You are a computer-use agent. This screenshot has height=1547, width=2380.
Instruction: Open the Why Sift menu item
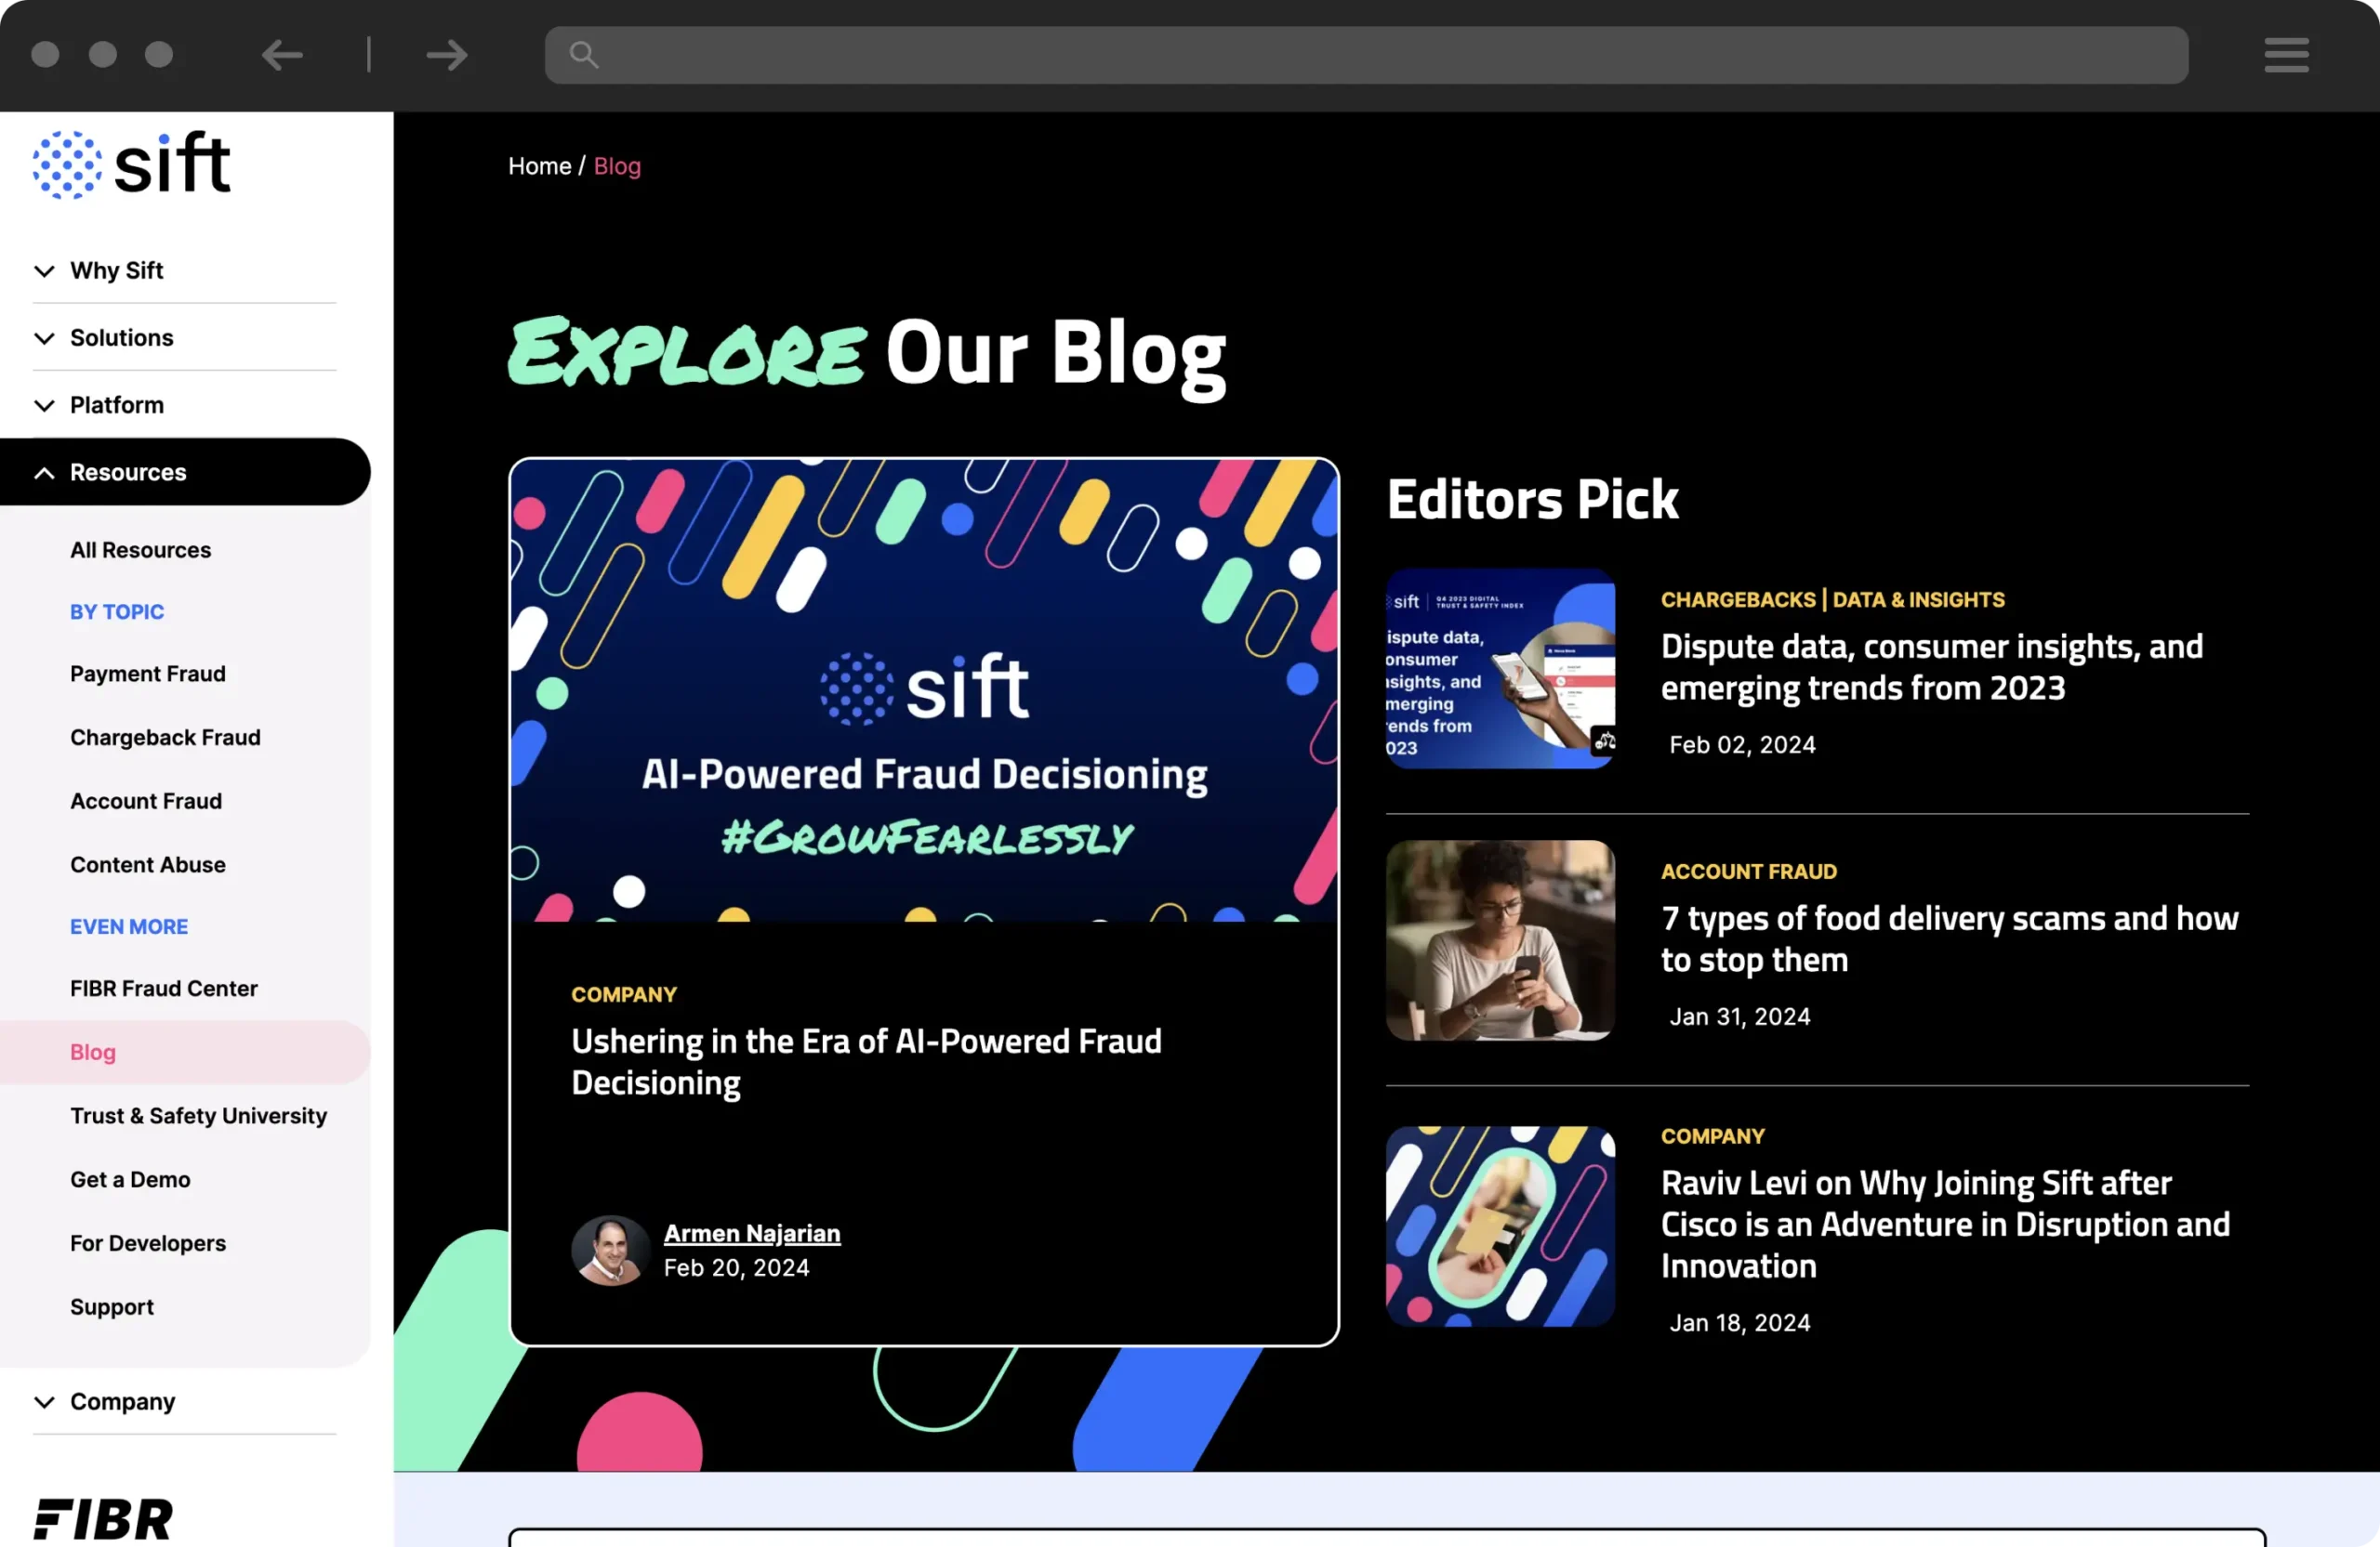(116, 270)
